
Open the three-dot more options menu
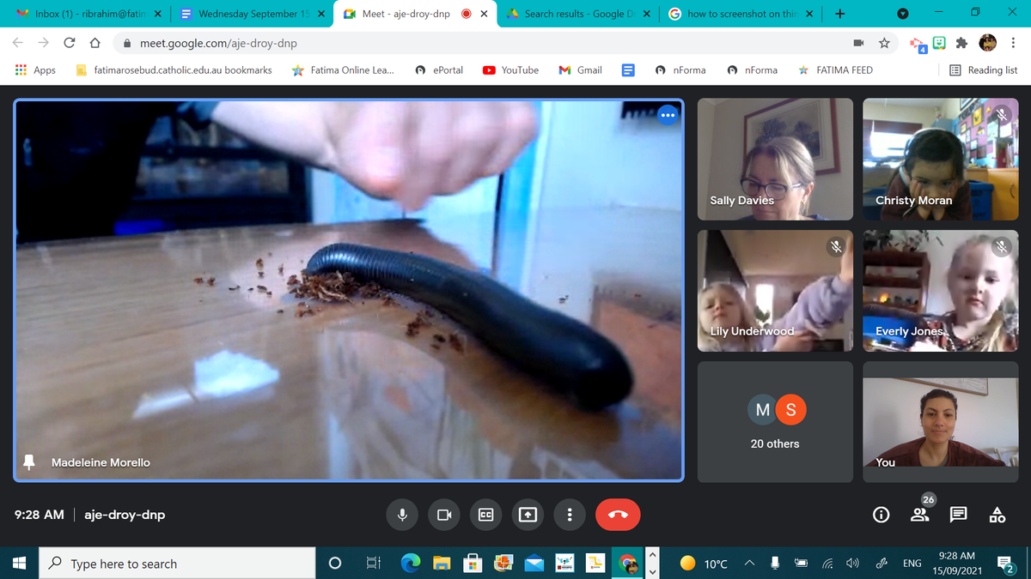pyautogui.click(x=569, y=515)
